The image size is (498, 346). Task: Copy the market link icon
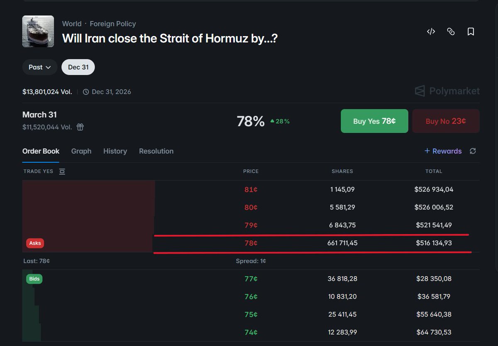coord(451,32)
